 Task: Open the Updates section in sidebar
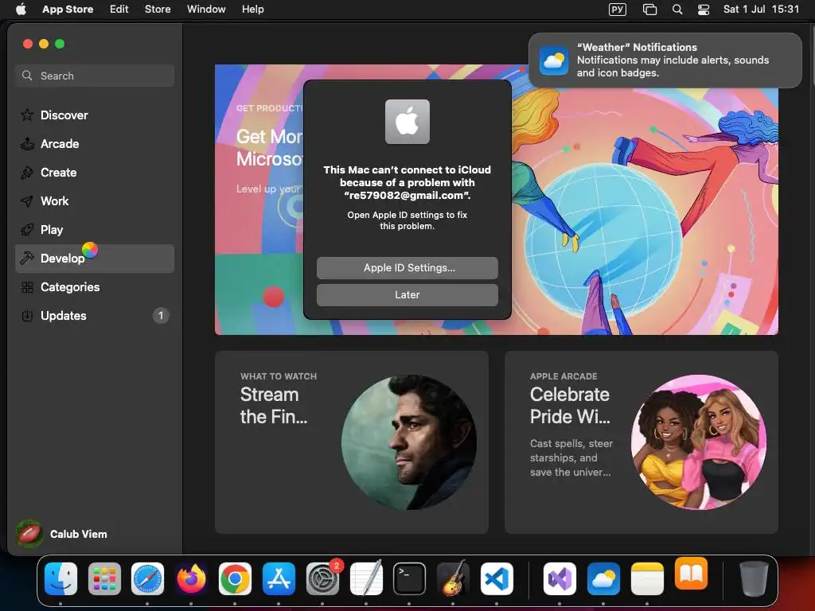95,315
